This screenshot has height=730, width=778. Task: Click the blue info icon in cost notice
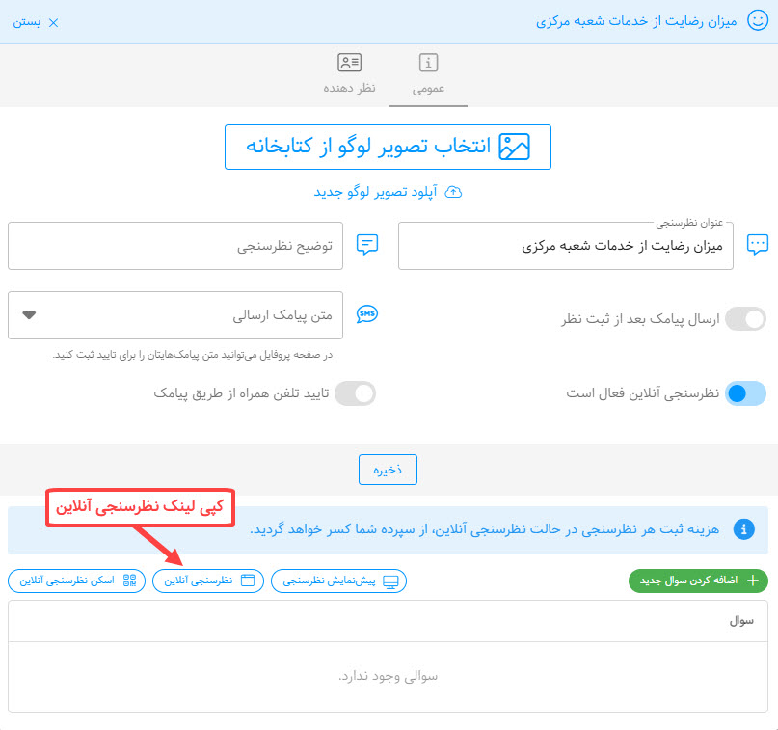coord(743,529)
